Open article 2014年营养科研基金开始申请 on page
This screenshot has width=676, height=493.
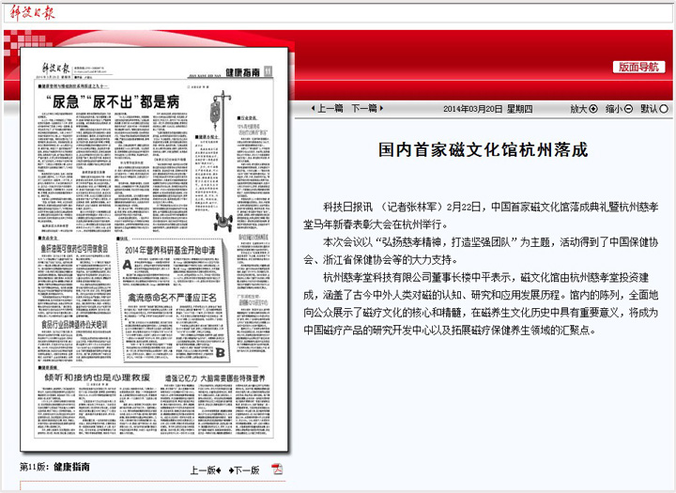pos(170,250)
